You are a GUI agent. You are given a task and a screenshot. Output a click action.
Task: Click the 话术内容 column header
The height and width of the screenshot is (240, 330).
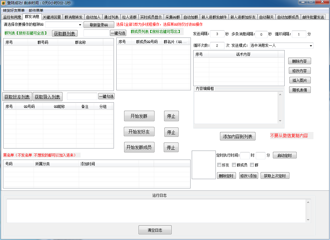tap(243, 54)
